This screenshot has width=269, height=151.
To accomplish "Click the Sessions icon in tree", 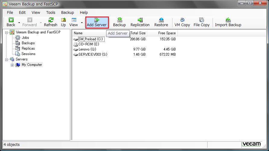I will [18, 54].
